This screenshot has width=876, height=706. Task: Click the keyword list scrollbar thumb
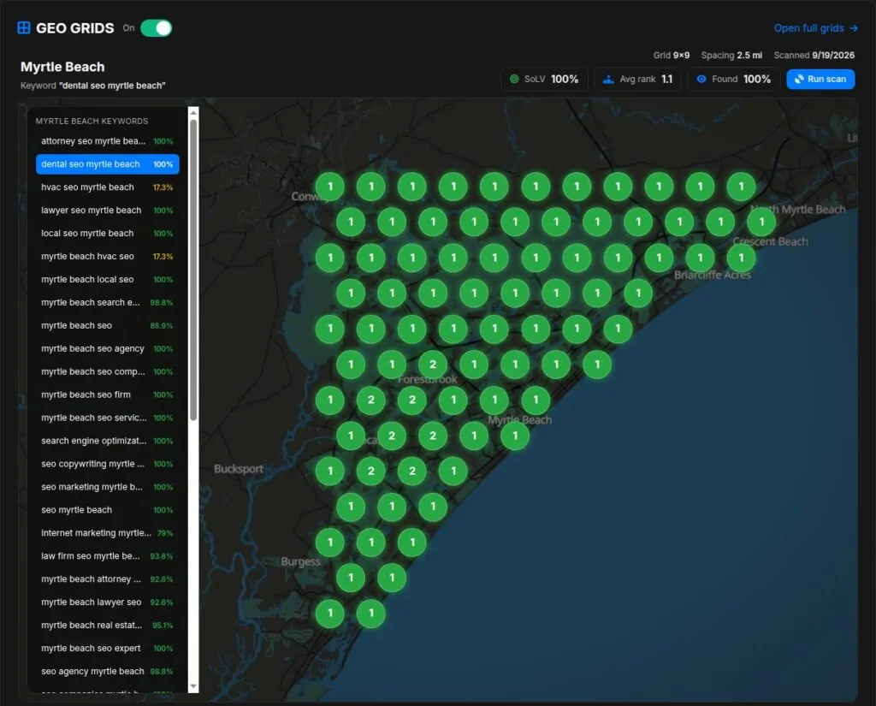click(x=193, y=270)
